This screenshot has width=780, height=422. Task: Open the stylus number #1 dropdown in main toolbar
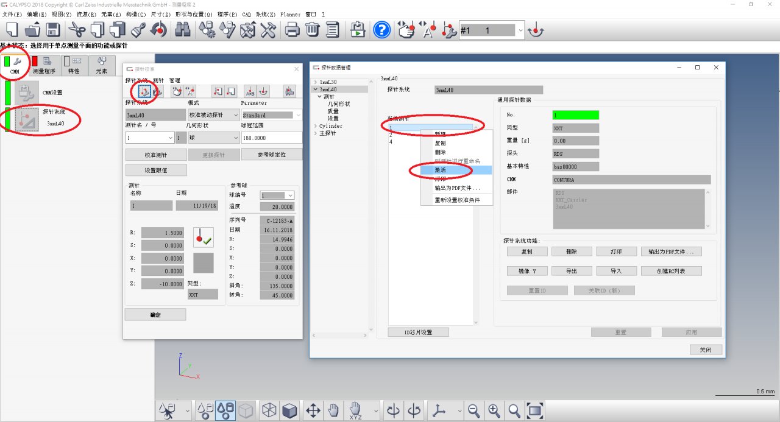pos(520,30)
